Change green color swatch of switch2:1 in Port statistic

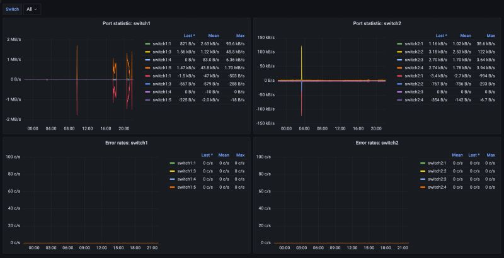[399, 44]
